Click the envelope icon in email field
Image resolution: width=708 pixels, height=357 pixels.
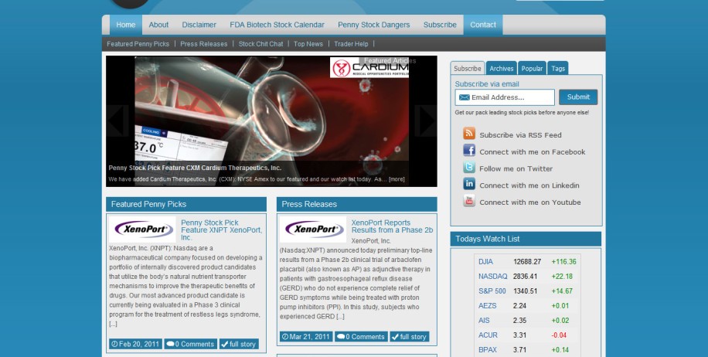pyautogui.click(x=465, y=97)
